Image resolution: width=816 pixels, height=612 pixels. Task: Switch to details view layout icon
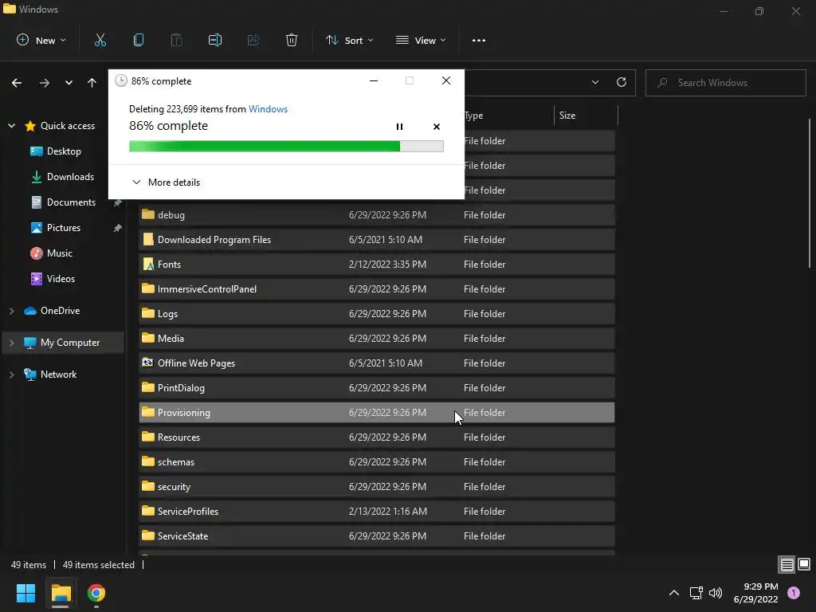[x=787, y=564]
